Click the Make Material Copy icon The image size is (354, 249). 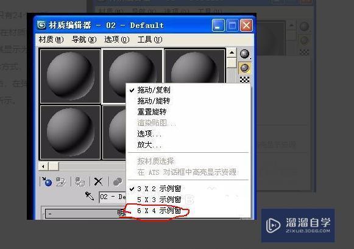tap(118, 181)
